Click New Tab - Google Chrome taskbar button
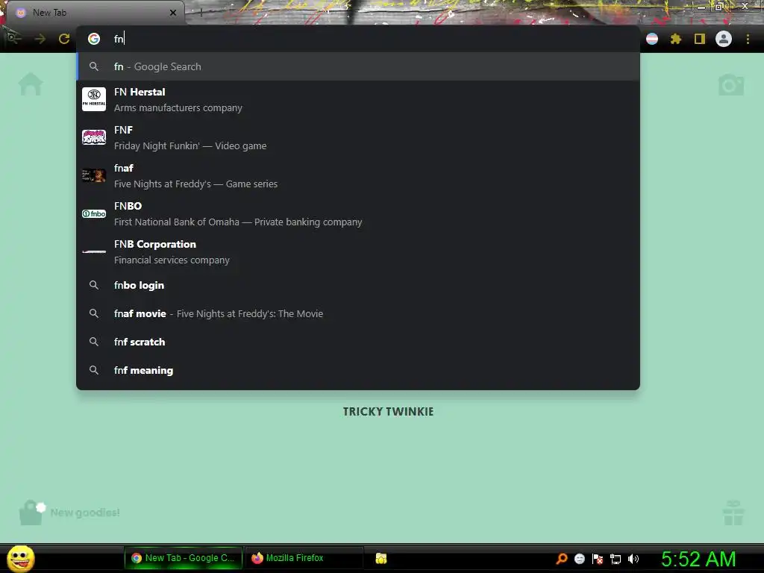This screenshot has width=764, height=573. (x=184, y=558)
